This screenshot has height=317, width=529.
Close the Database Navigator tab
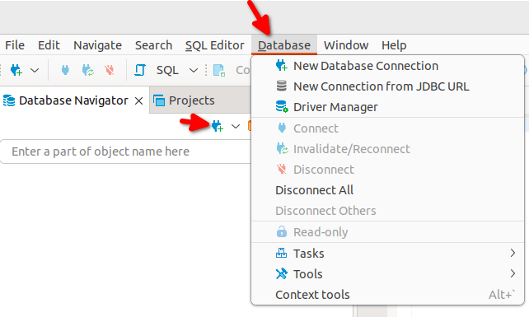click(138, 100)
